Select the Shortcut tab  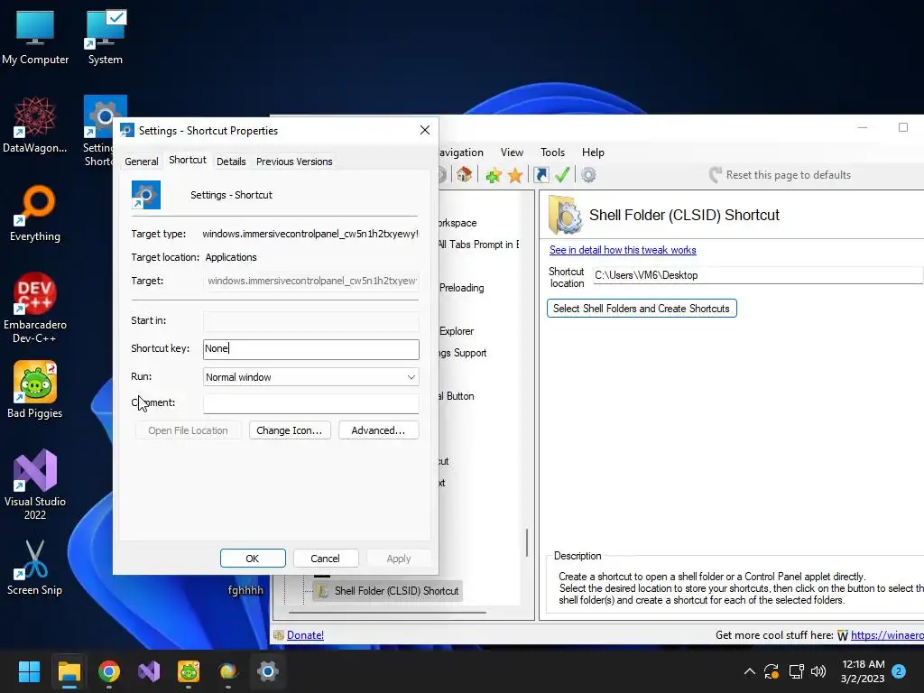point(188,160)
